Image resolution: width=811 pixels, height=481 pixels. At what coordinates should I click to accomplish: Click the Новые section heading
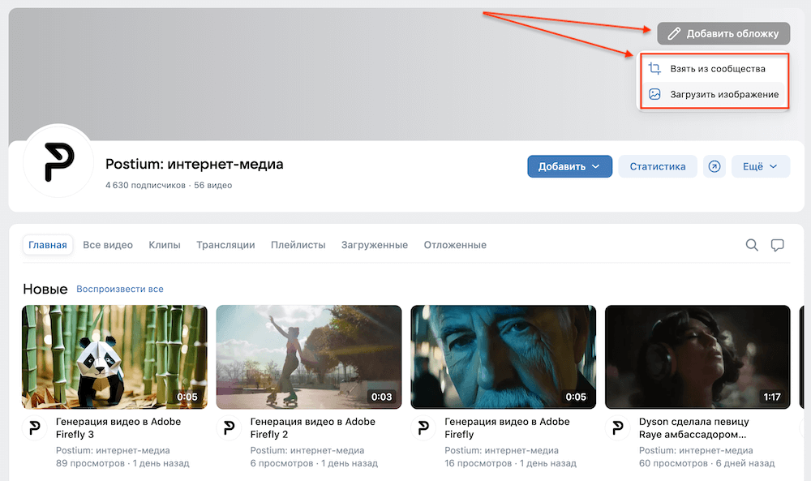pyautogui.click(x=45, y=289)
